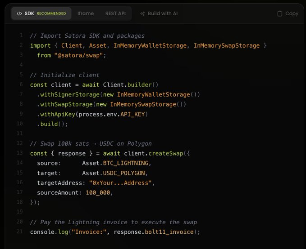
Task: Click the comment "// Pay the Lightning invoice to execute the swap"
Action: (114, 222)
